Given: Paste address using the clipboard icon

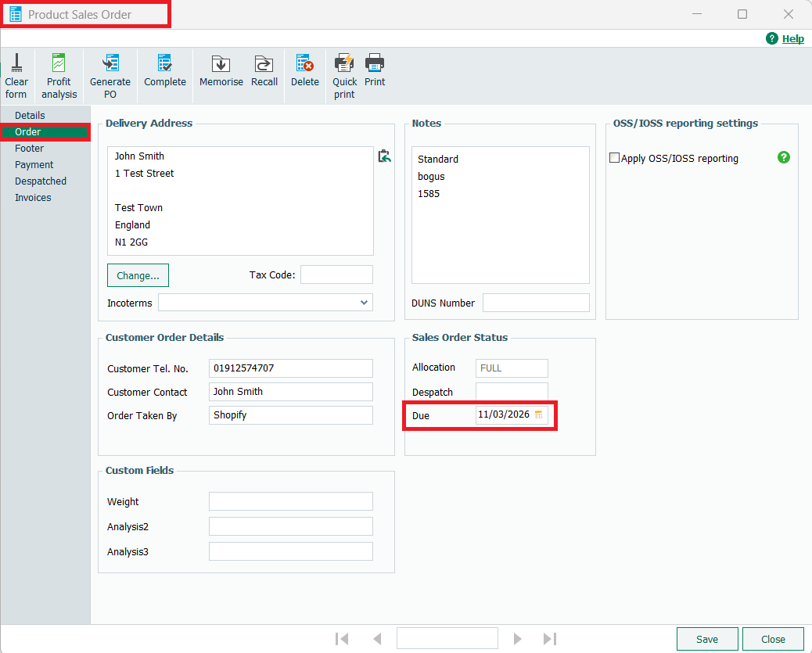Looking at the screenshot, I should 384,156.
